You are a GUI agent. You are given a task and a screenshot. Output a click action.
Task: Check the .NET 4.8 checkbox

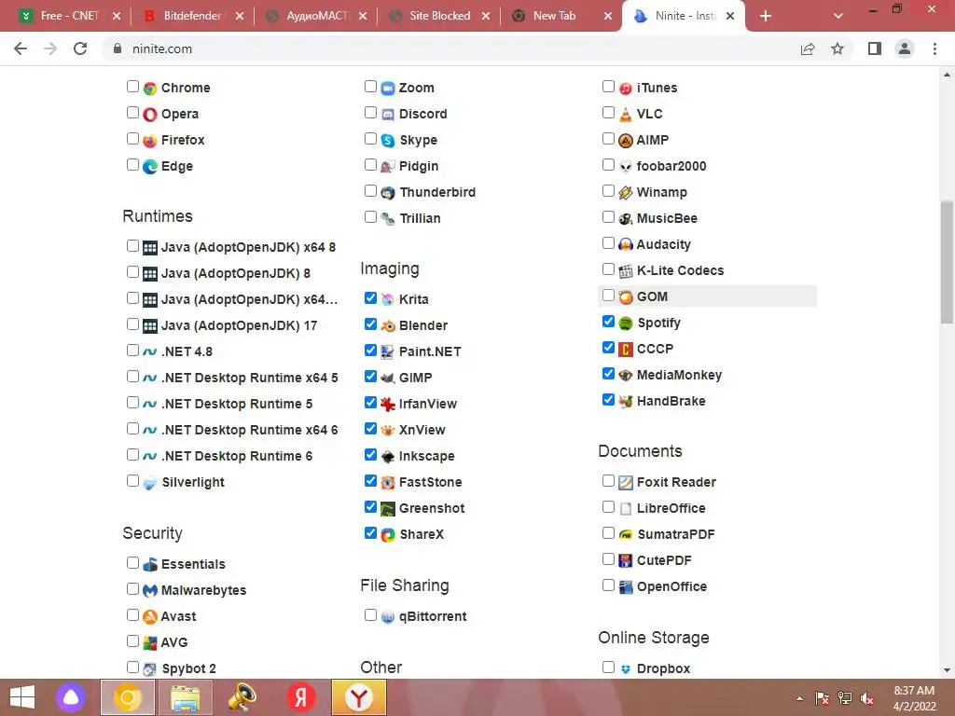click(x=132, y=351)
